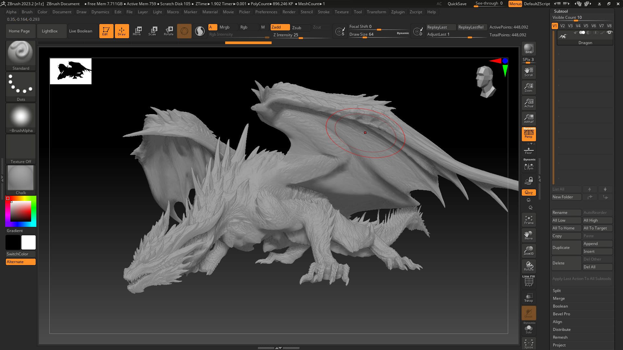Click the Zoom3D navigation icon
Image resolution: width=623 pixels, height=350 pixels.
pos(529,251)
